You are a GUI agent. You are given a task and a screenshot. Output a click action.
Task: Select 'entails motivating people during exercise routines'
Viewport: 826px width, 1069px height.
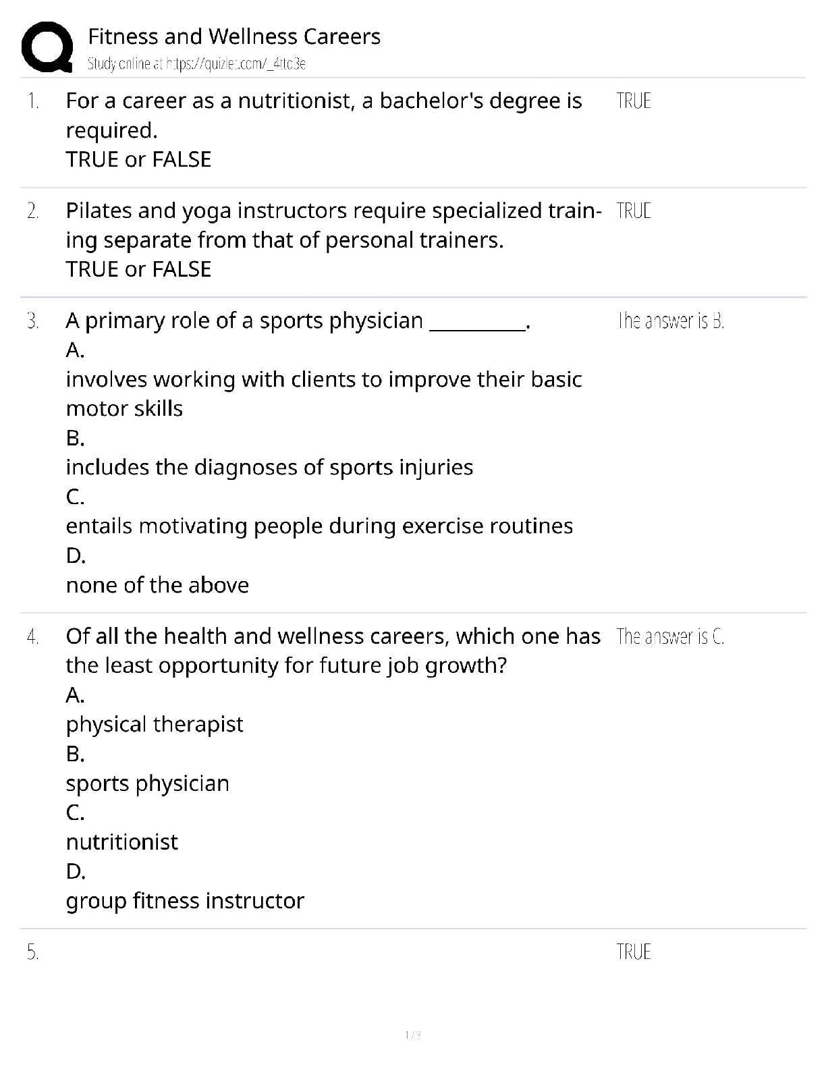coord(319,526)
